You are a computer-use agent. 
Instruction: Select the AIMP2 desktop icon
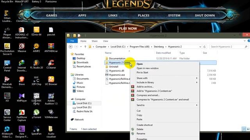pos(36,48)
